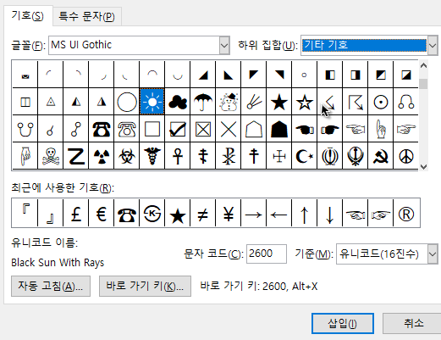
Task: Pick the star and crescent symbol
Action: pos(305,156)
